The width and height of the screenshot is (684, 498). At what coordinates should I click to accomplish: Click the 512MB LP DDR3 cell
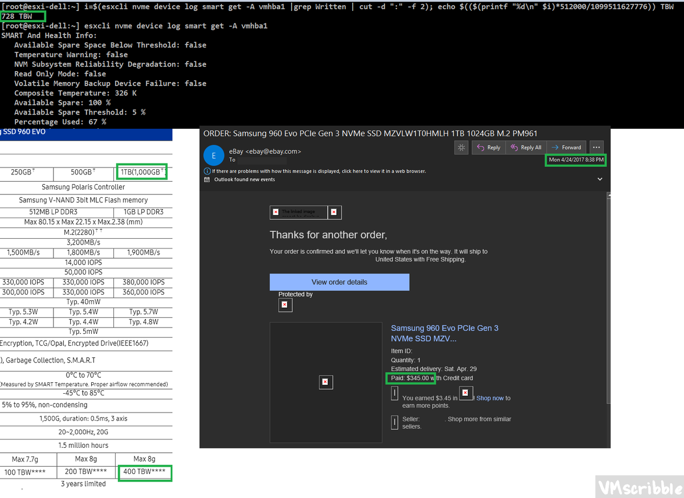(x=55, y=212)
